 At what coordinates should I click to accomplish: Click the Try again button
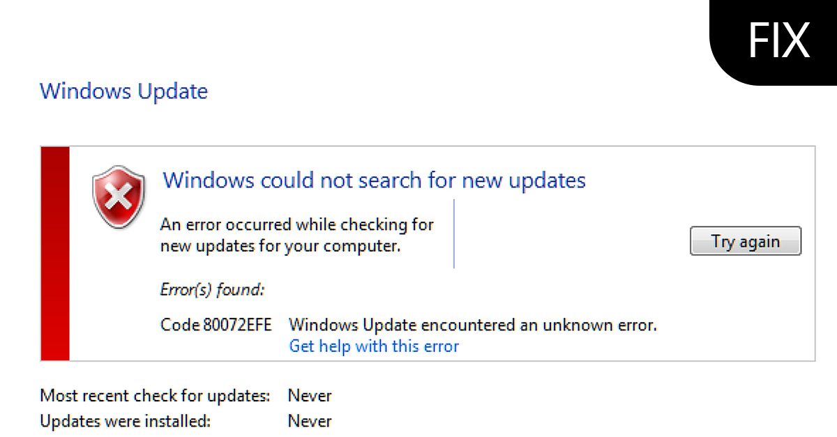coord(745,240)
